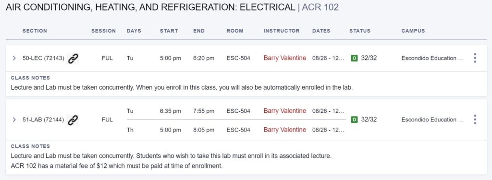Open the three-dot menu for 50-LEC row
Screen dimensions: 492x180
tap(475, 58)
